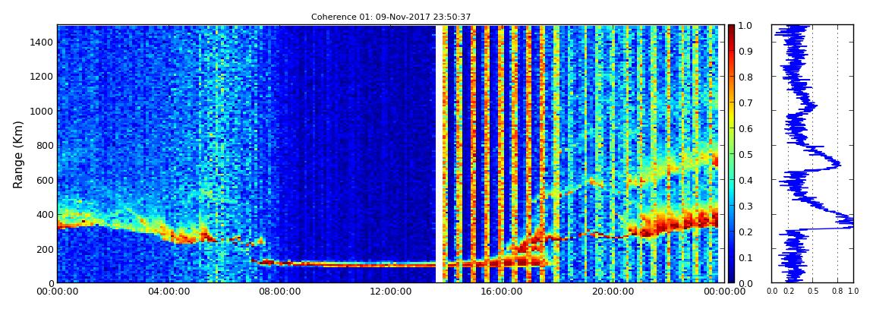Image resolution: width=873 pixels, height=309 pixels.
Task: Click the profile plot 0.2 axis label
Action: coord(789,292)
